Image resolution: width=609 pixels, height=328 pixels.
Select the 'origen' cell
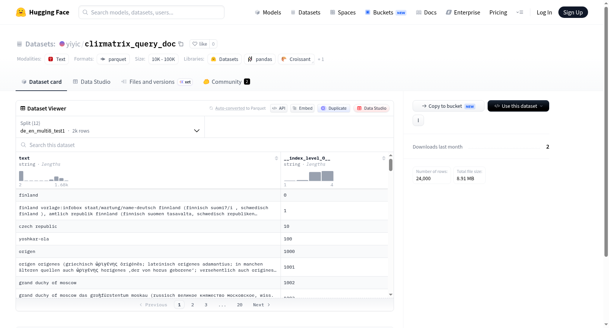pyautogui.click(x=148, y=251)
